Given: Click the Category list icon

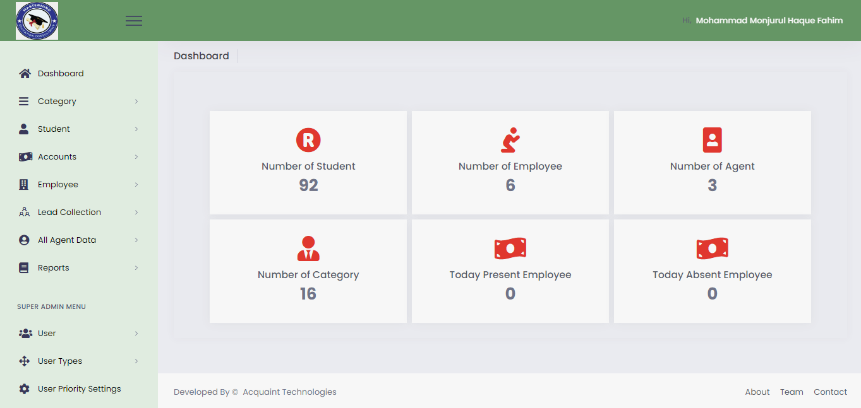Looking at the screenshot, I should 23,101.
